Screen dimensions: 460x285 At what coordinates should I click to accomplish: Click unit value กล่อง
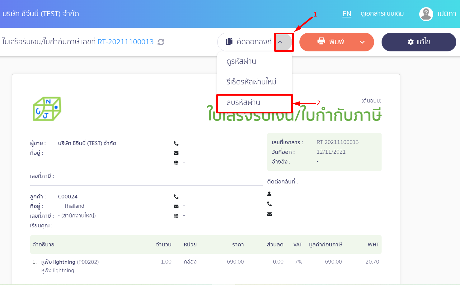point(190,262)
